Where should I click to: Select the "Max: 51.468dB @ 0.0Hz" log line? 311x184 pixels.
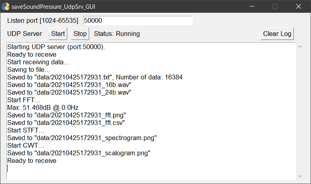pos(43,108)
